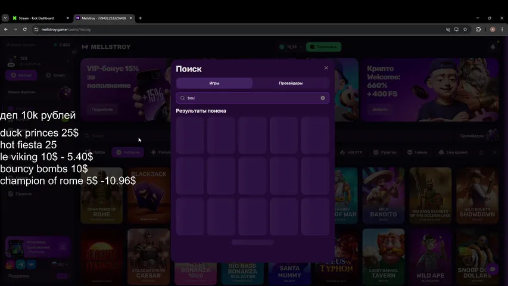Open the RU language dropdown
The image size is (508, 286).
[x=60, y=265]
